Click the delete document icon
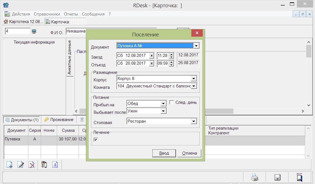This screenshot has height=184, width=315. [x=32, y=165]
